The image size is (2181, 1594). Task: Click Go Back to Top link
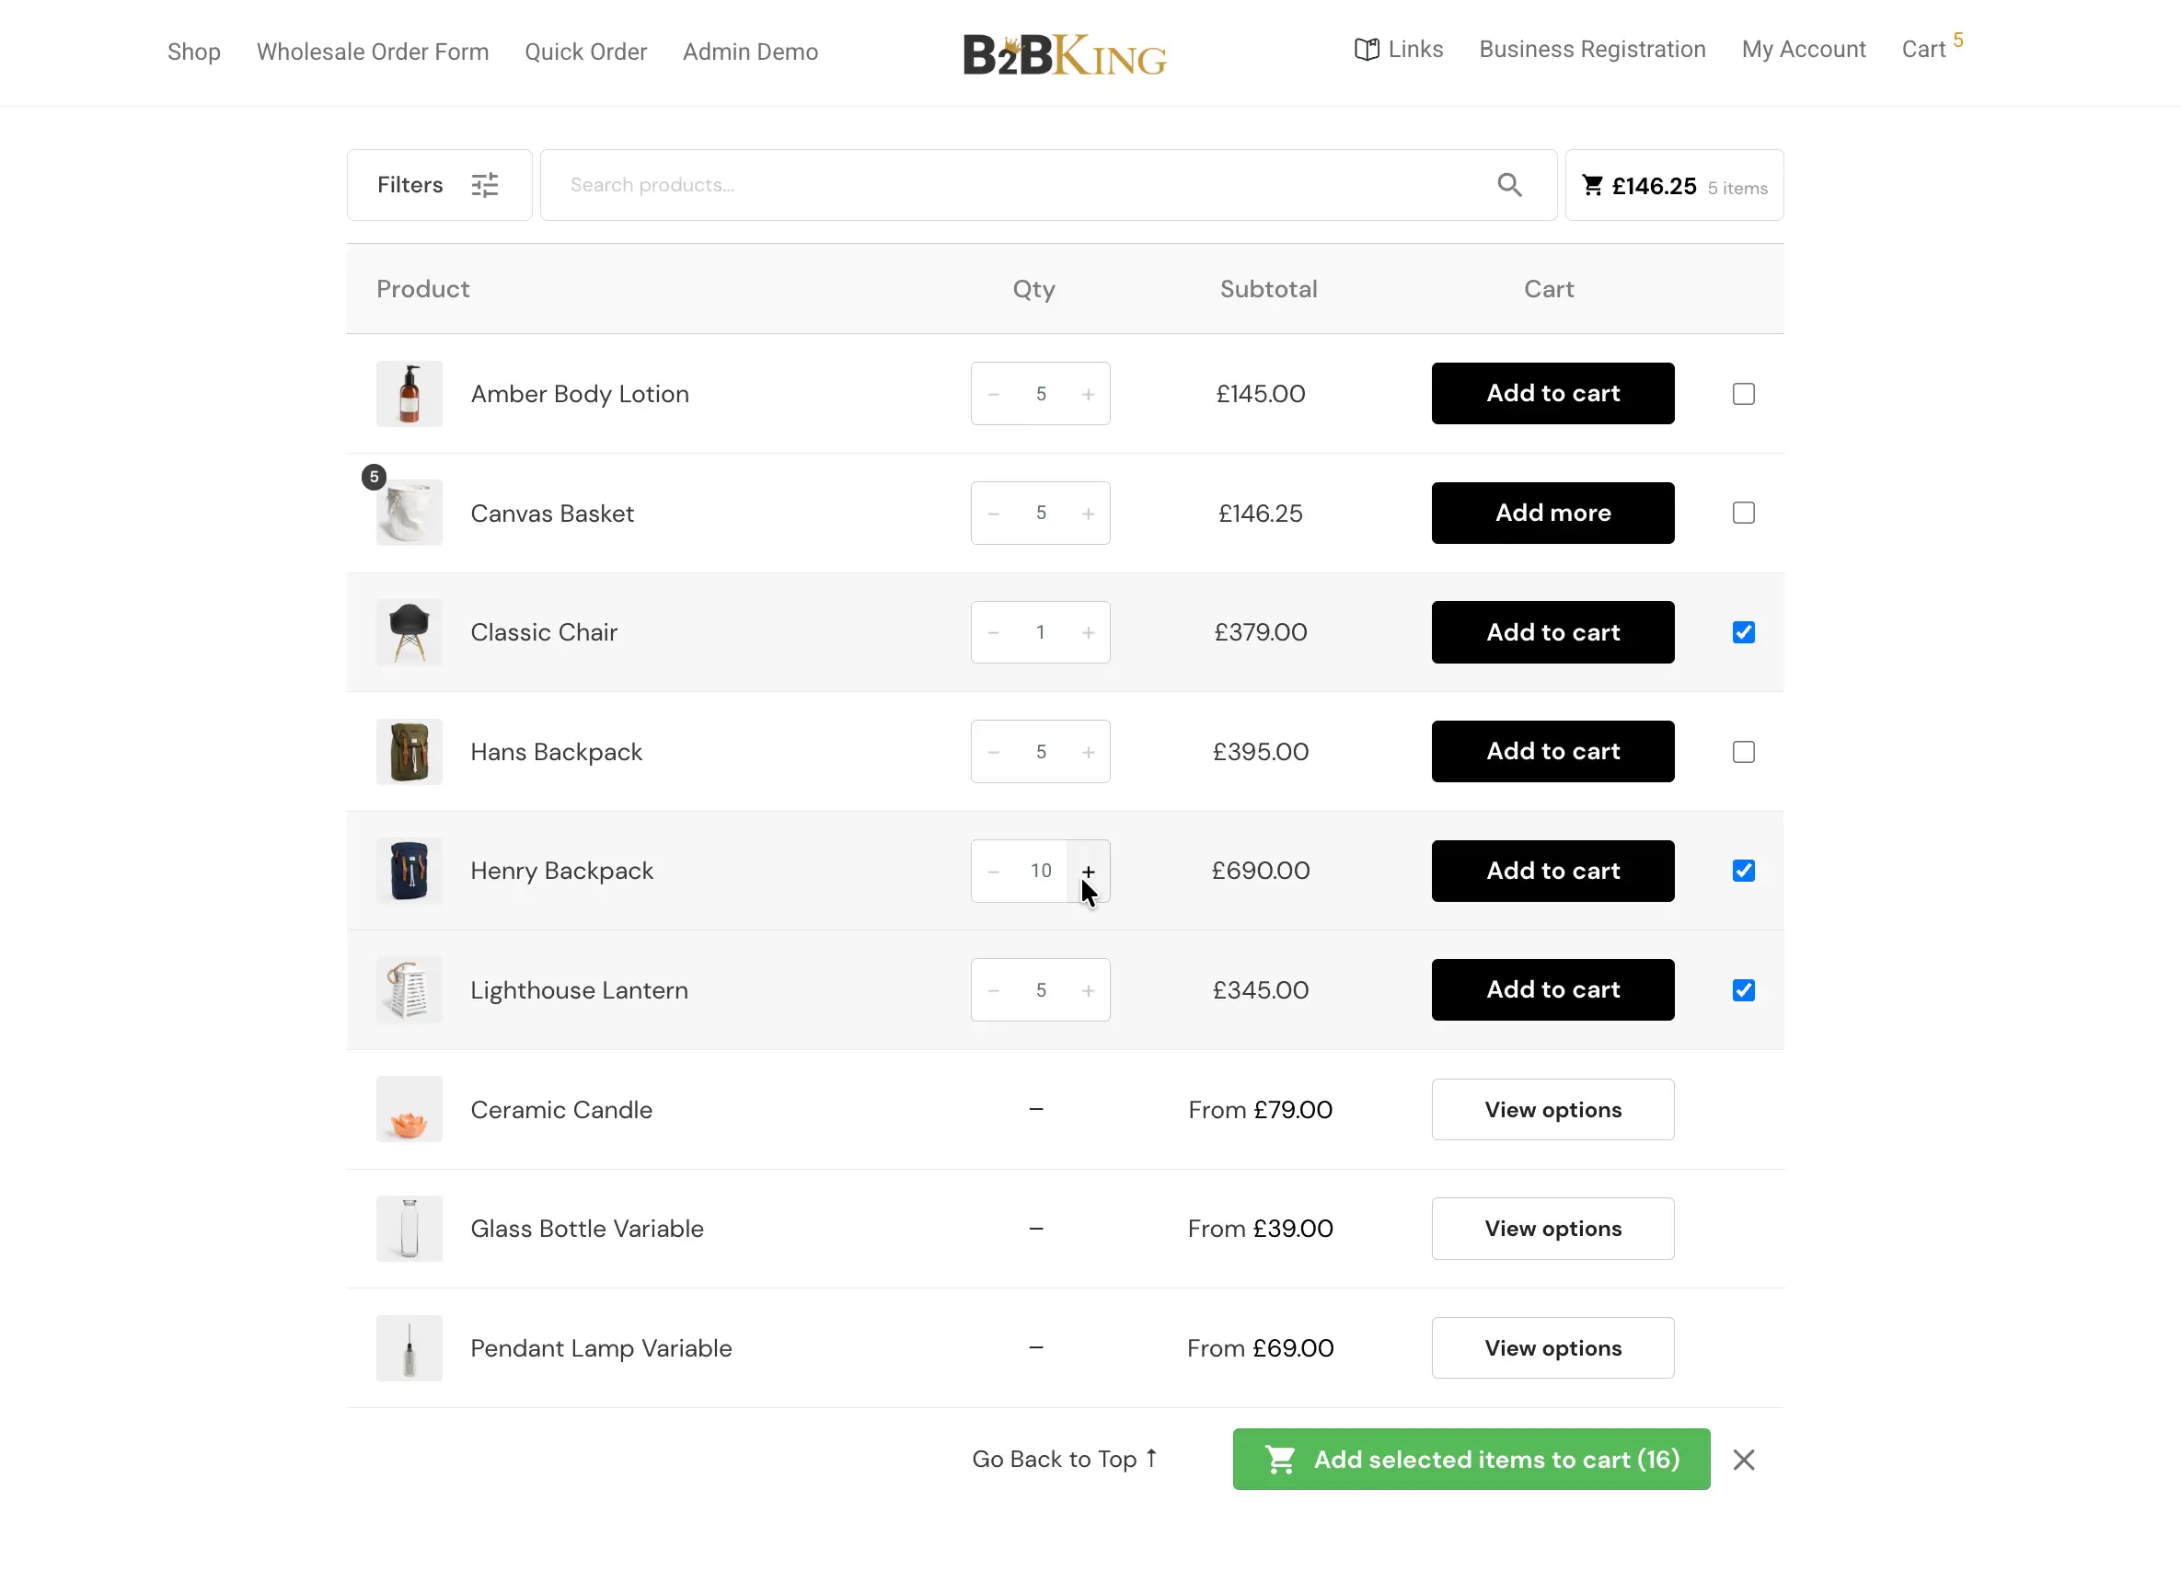point(1063,1459)
